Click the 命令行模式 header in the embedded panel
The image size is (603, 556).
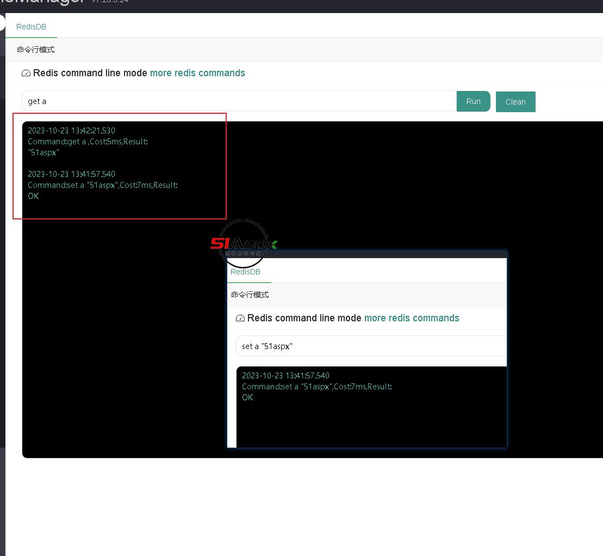point(250,295)
